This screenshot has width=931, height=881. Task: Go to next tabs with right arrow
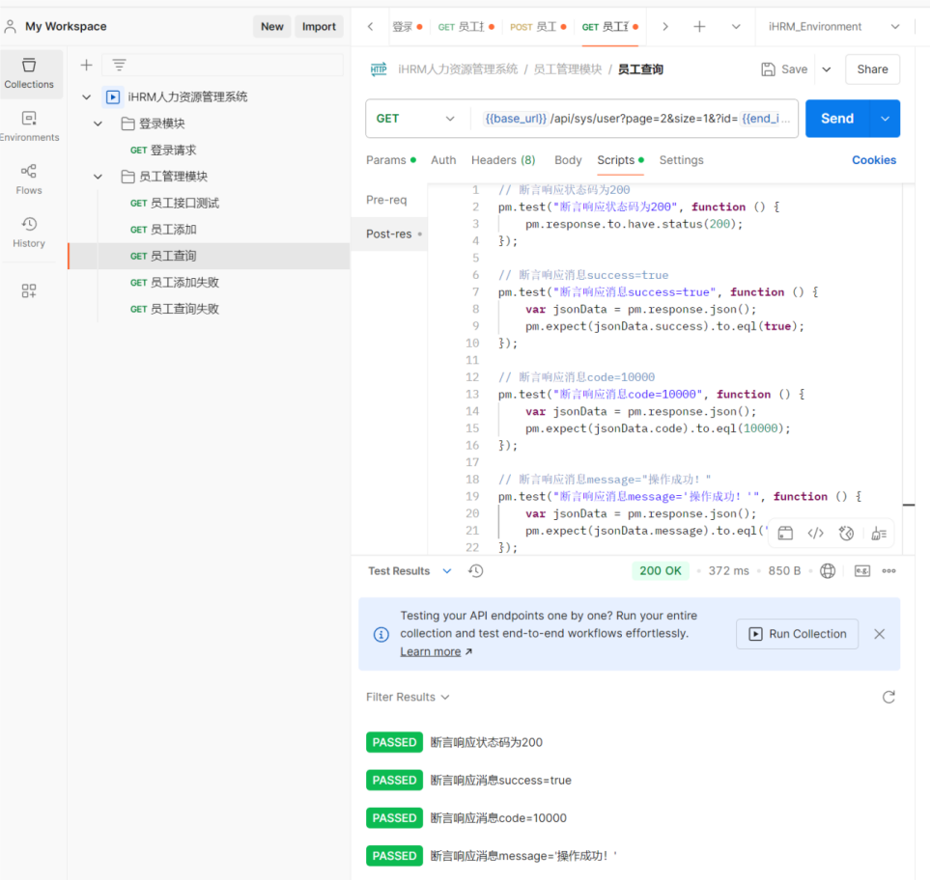(665, 27)
